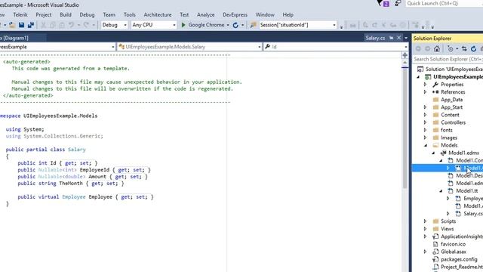Select favicon.ico file

click(453, 244)
